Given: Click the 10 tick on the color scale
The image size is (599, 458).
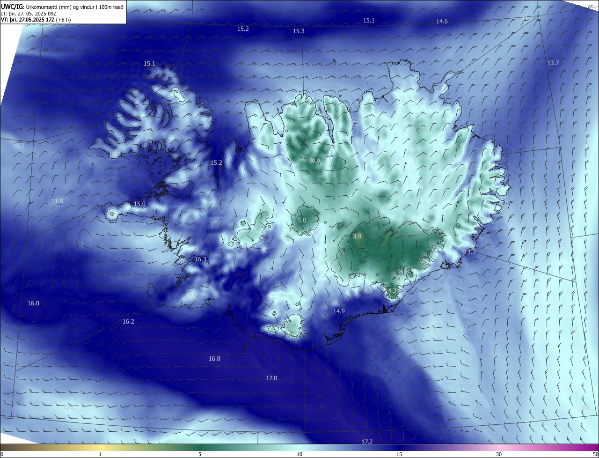Looking at the screenshot, I should click(299, 454).
